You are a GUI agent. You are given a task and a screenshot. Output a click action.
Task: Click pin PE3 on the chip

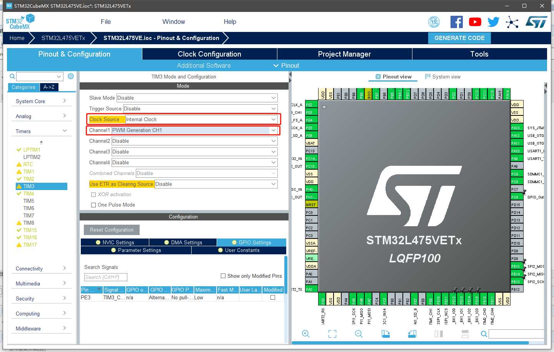click(x=311, y=112)
